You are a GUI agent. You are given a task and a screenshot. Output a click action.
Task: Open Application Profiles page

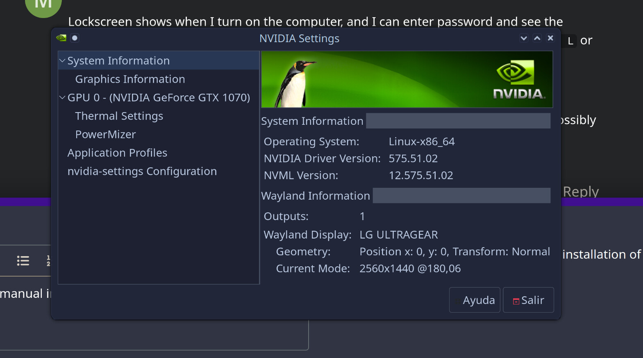117,153
